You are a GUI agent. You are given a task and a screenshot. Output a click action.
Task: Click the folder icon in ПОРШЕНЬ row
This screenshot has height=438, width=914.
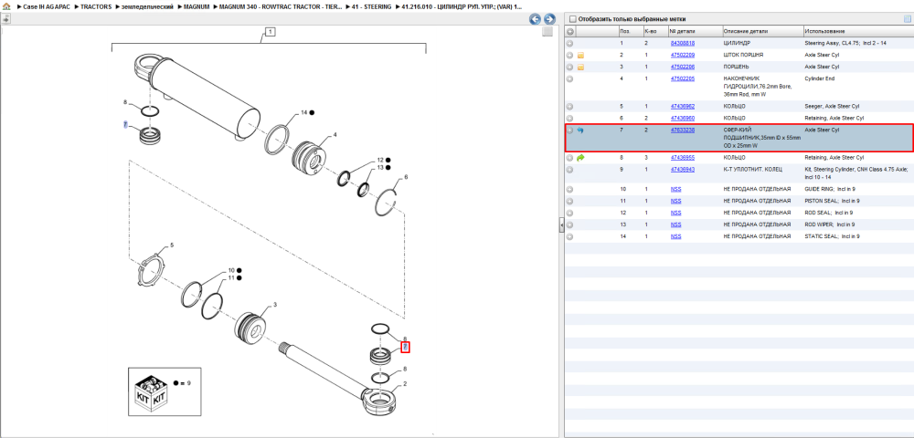(580, 67)
